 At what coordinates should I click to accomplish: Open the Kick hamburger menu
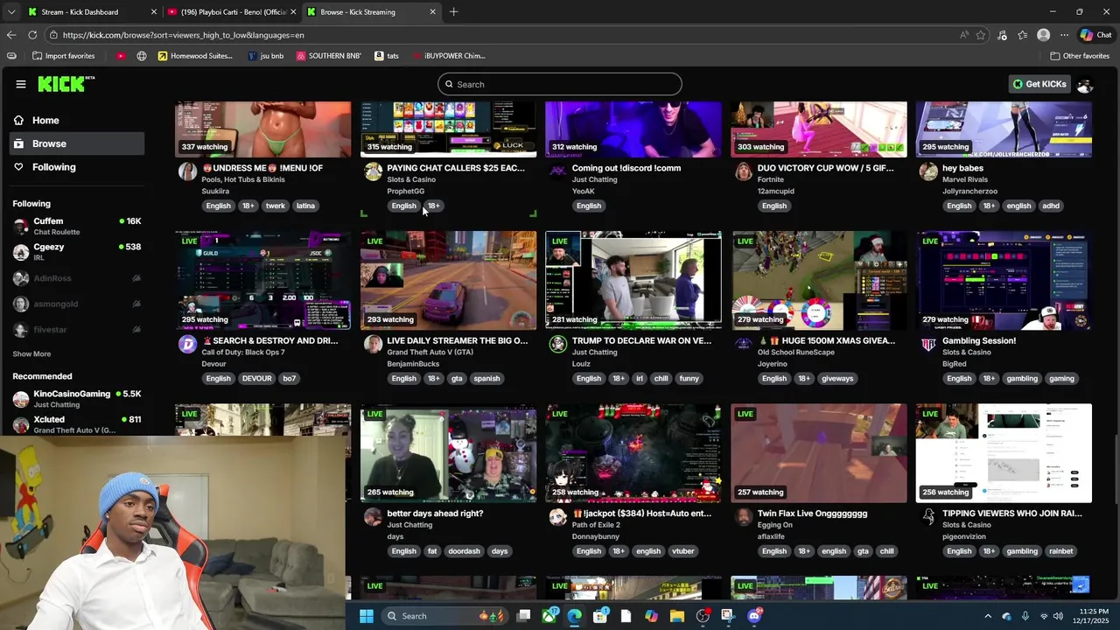(21, 84)
